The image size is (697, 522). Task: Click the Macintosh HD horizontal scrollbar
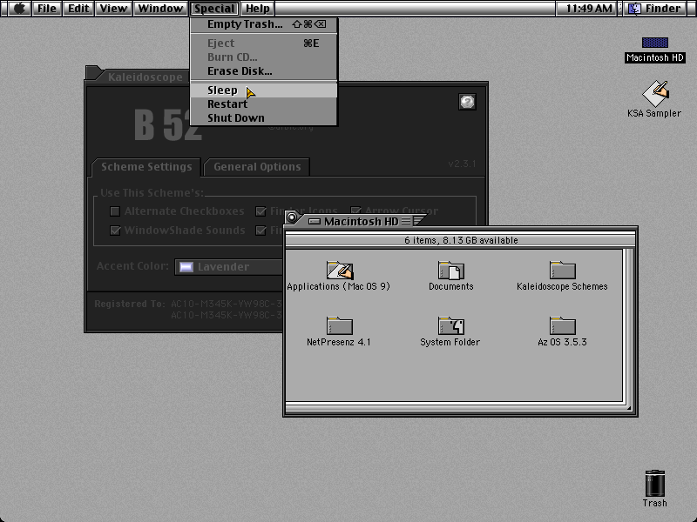tap(456, 407)
